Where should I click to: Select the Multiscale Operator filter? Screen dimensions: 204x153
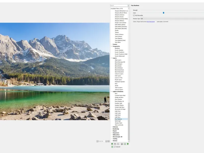pyautogui.click(x=120, y=82)
